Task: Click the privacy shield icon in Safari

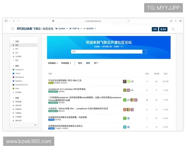Action: tap(53, 21)
